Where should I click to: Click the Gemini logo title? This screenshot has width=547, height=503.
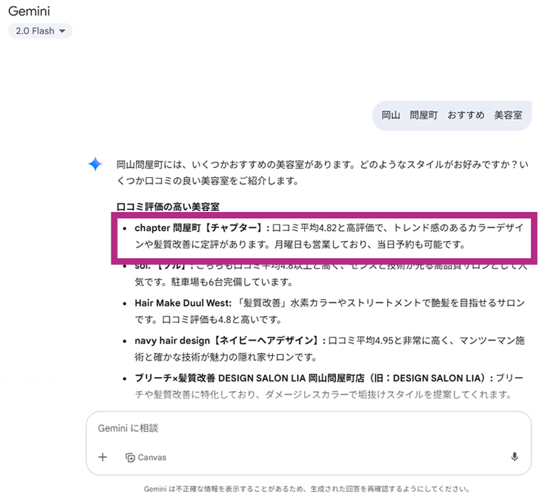(29, 11)
